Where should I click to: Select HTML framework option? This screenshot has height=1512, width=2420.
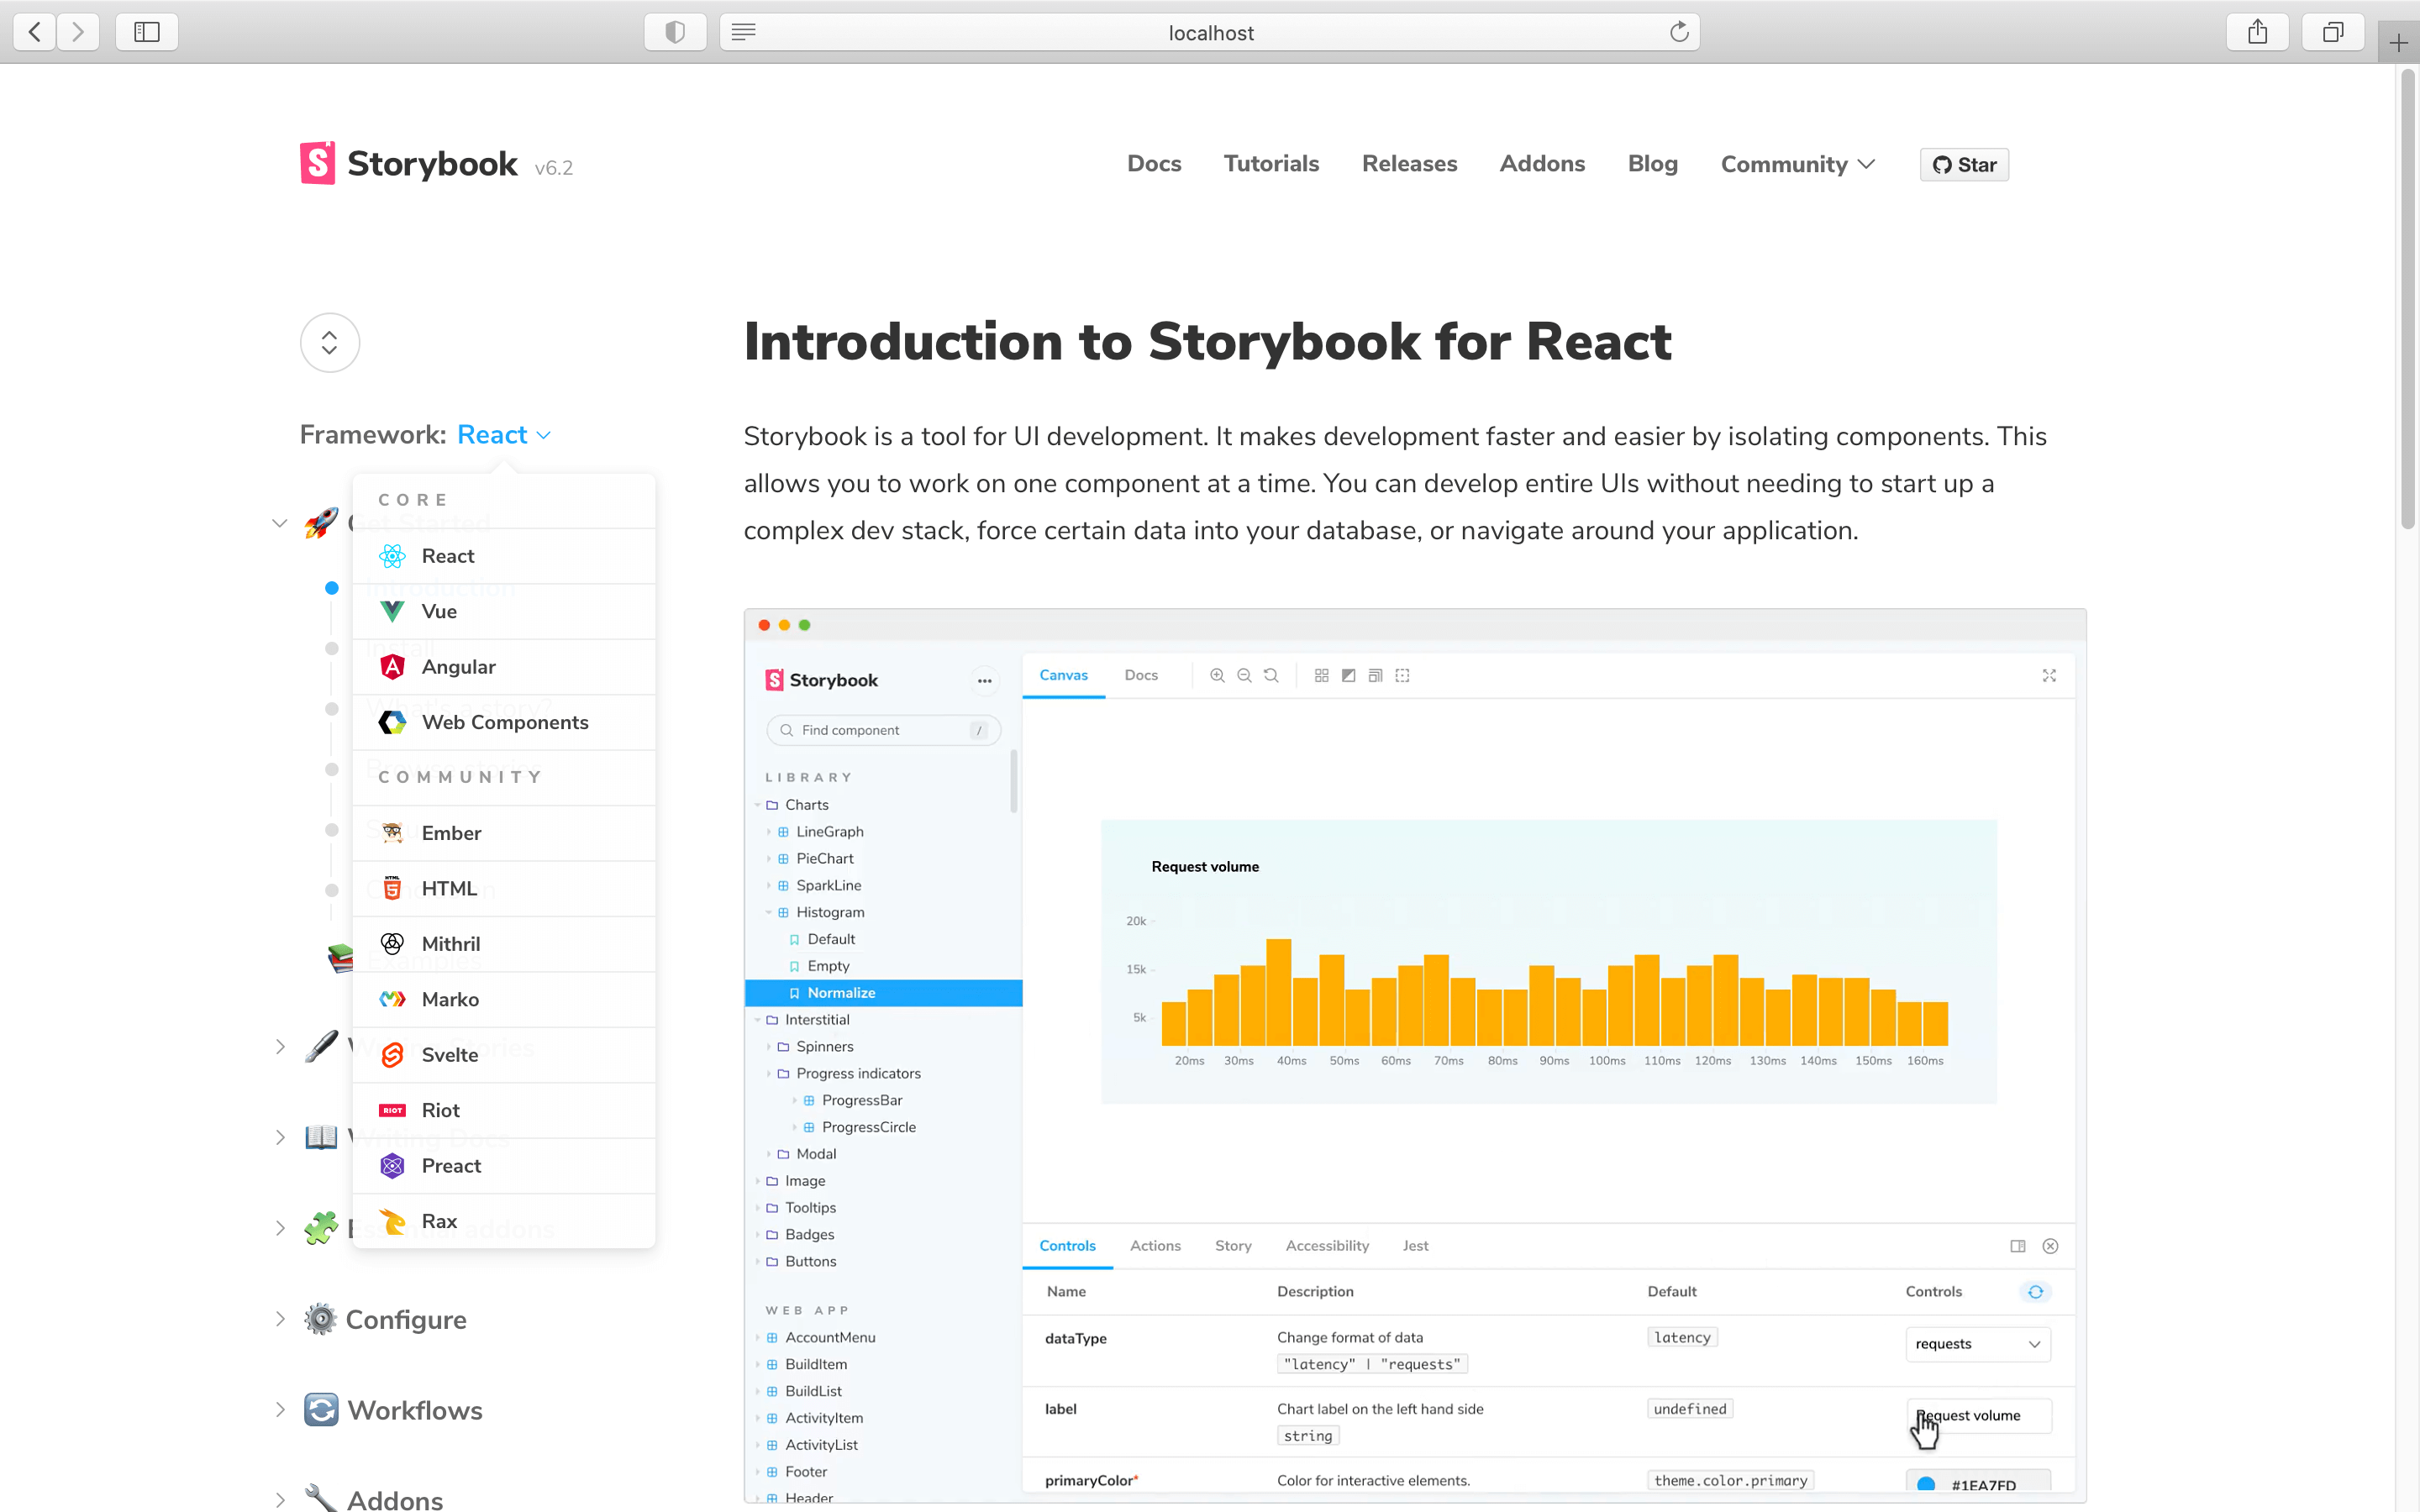(x=504, y=888)
